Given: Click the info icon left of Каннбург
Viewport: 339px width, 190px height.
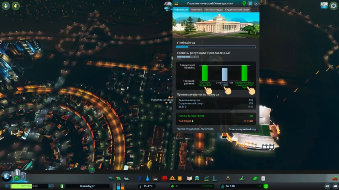Looking at the screenshot, I should point(62,186).
